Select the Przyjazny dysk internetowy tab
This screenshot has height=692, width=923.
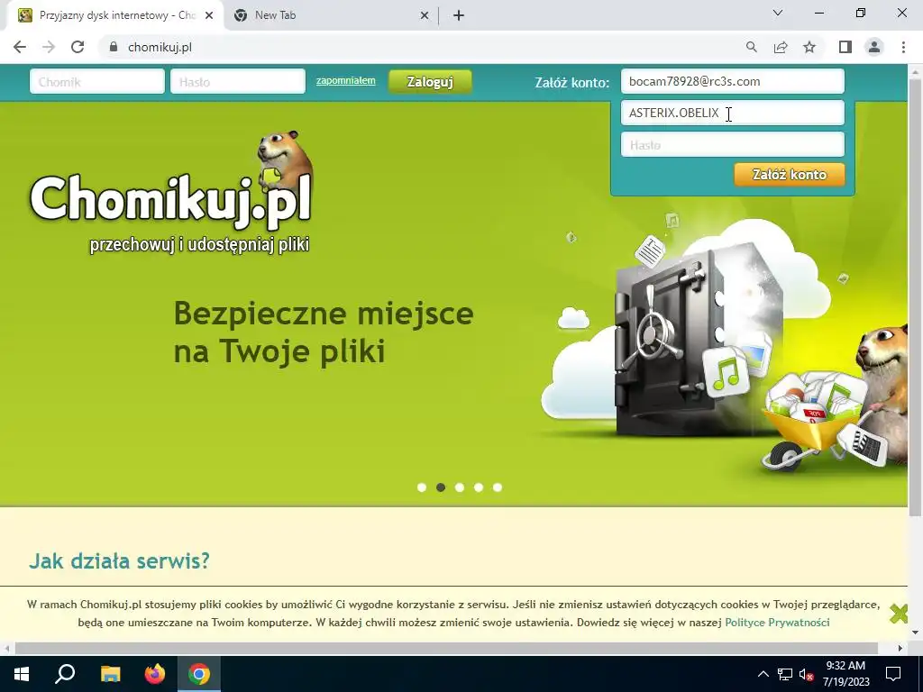pos(114,15)
